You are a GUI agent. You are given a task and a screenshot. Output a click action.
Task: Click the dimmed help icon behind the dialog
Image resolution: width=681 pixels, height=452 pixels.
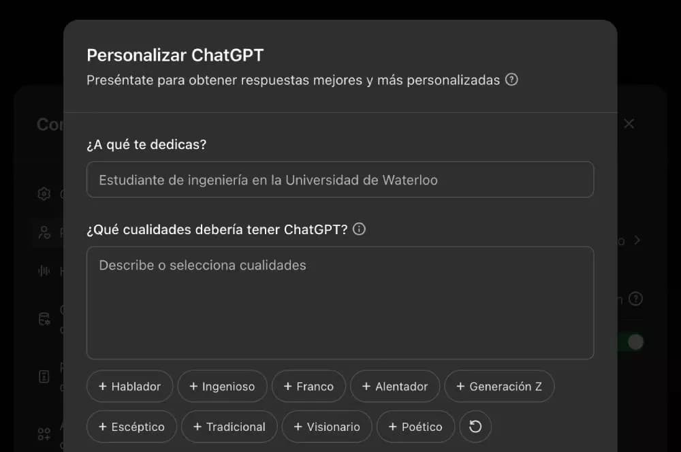[x=635, y=299]
